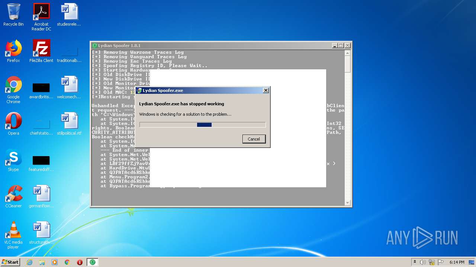This screenshot has height=267, width=476.
Task: Open the stillpolitical.rtf document
Action: coord(69,124)
